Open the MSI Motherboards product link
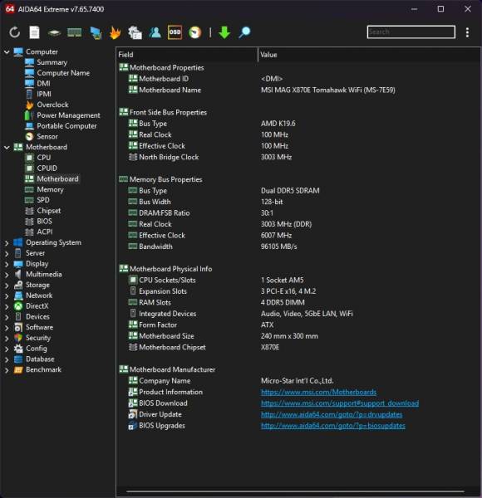The image size is (482, 498). (318, 392)
